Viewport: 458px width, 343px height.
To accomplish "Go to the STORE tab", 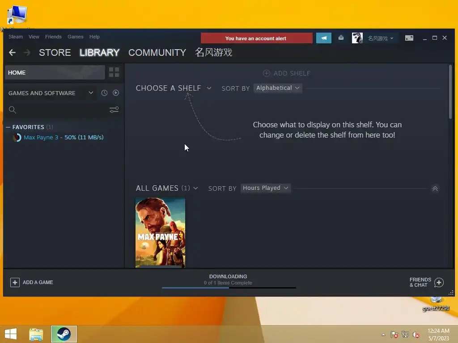I will [55, 53].
